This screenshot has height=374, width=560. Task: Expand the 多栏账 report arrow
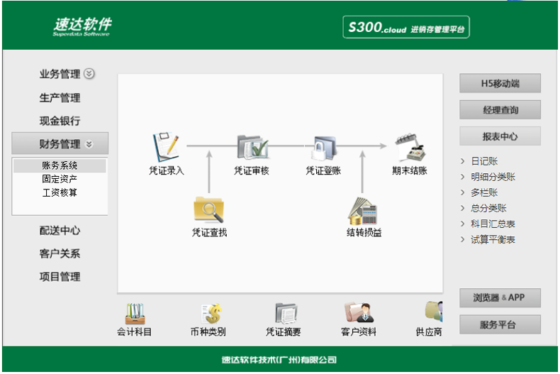462,192
